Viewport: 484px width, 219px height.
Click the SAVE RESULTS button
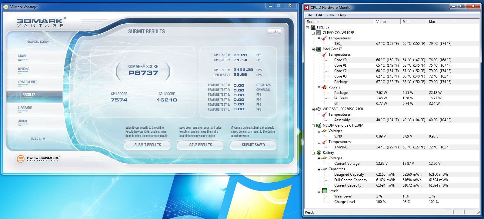[x=200, y=145]
